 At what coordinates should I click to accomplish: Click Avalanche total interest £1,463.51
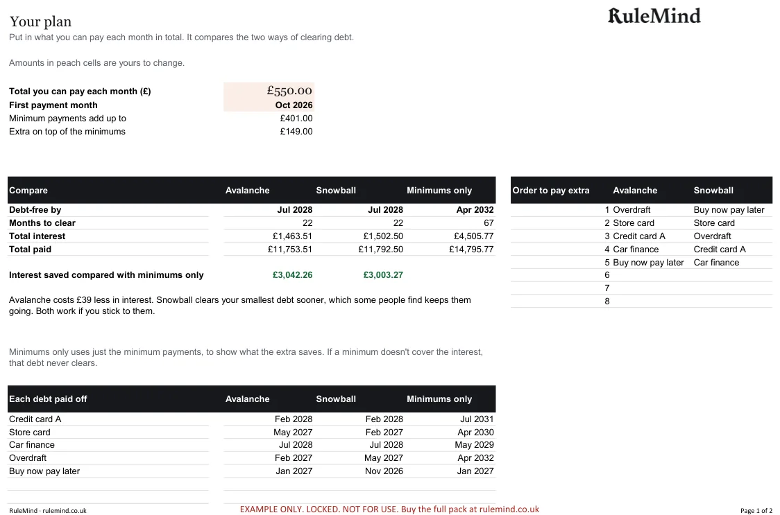(293, 236)
